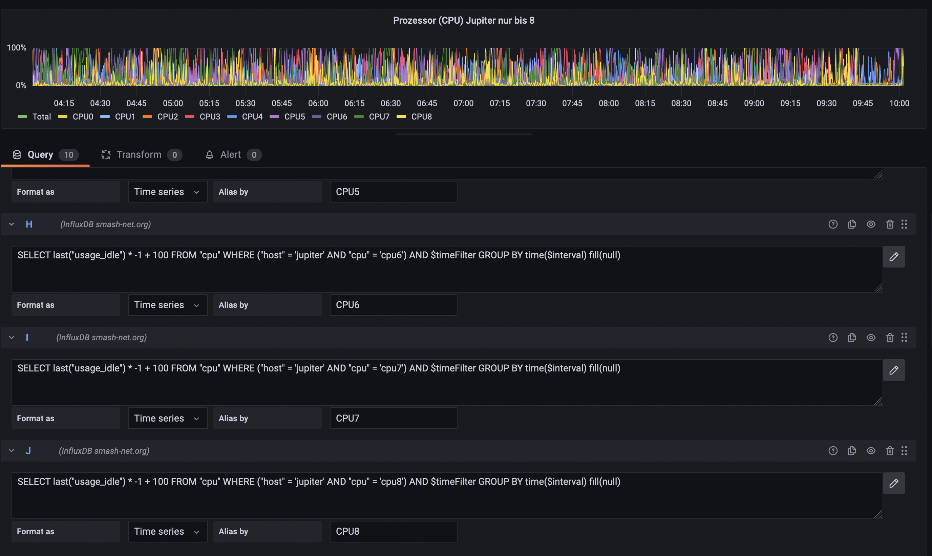This screenshot has width=932, height=556.
Task: Collapse query H with its chevron
Action: point(11,224)
